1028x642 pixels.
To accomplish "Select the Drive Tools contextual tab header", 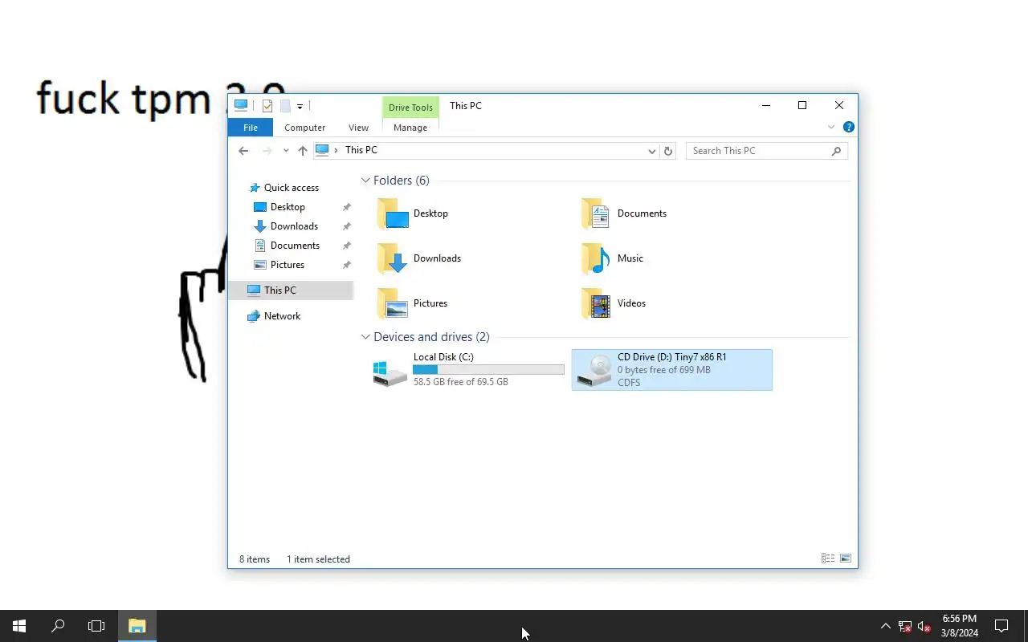I will pyautogui.click(x=410, y=108).
